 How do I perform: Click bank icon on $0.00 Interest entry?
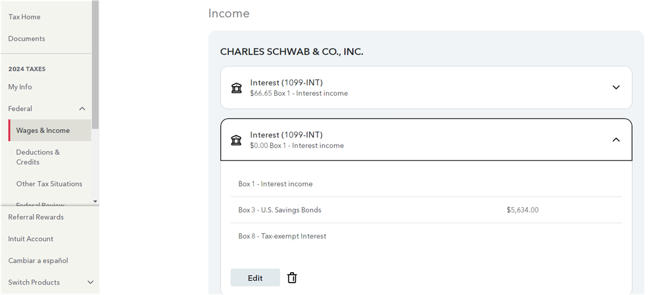(236, 140)
